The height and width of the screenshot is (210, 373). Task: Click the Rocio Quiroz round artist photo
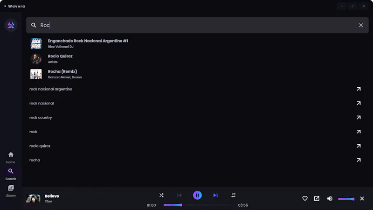(x=36, y=59)
